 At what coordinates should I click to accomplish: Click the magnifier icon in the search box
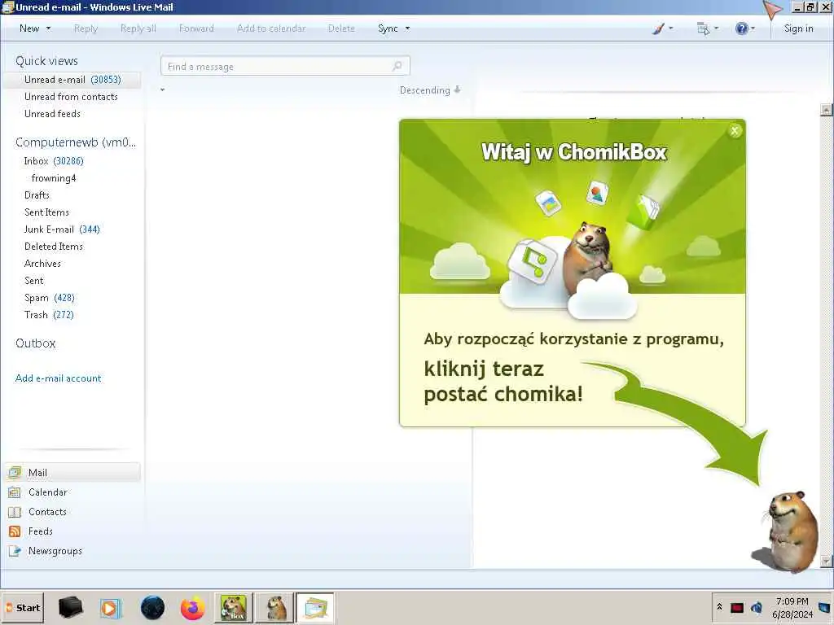coord(397,66)
